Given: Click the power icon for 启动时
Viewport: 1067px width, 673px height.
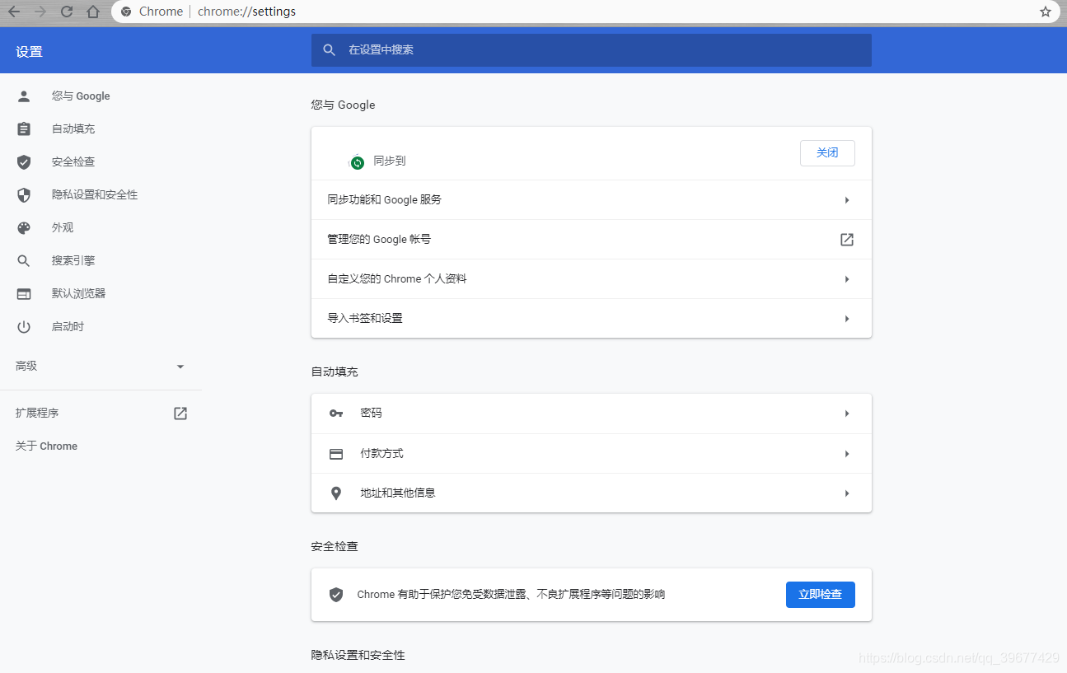Looking at the screenshot, I should (x=24, y=327).
